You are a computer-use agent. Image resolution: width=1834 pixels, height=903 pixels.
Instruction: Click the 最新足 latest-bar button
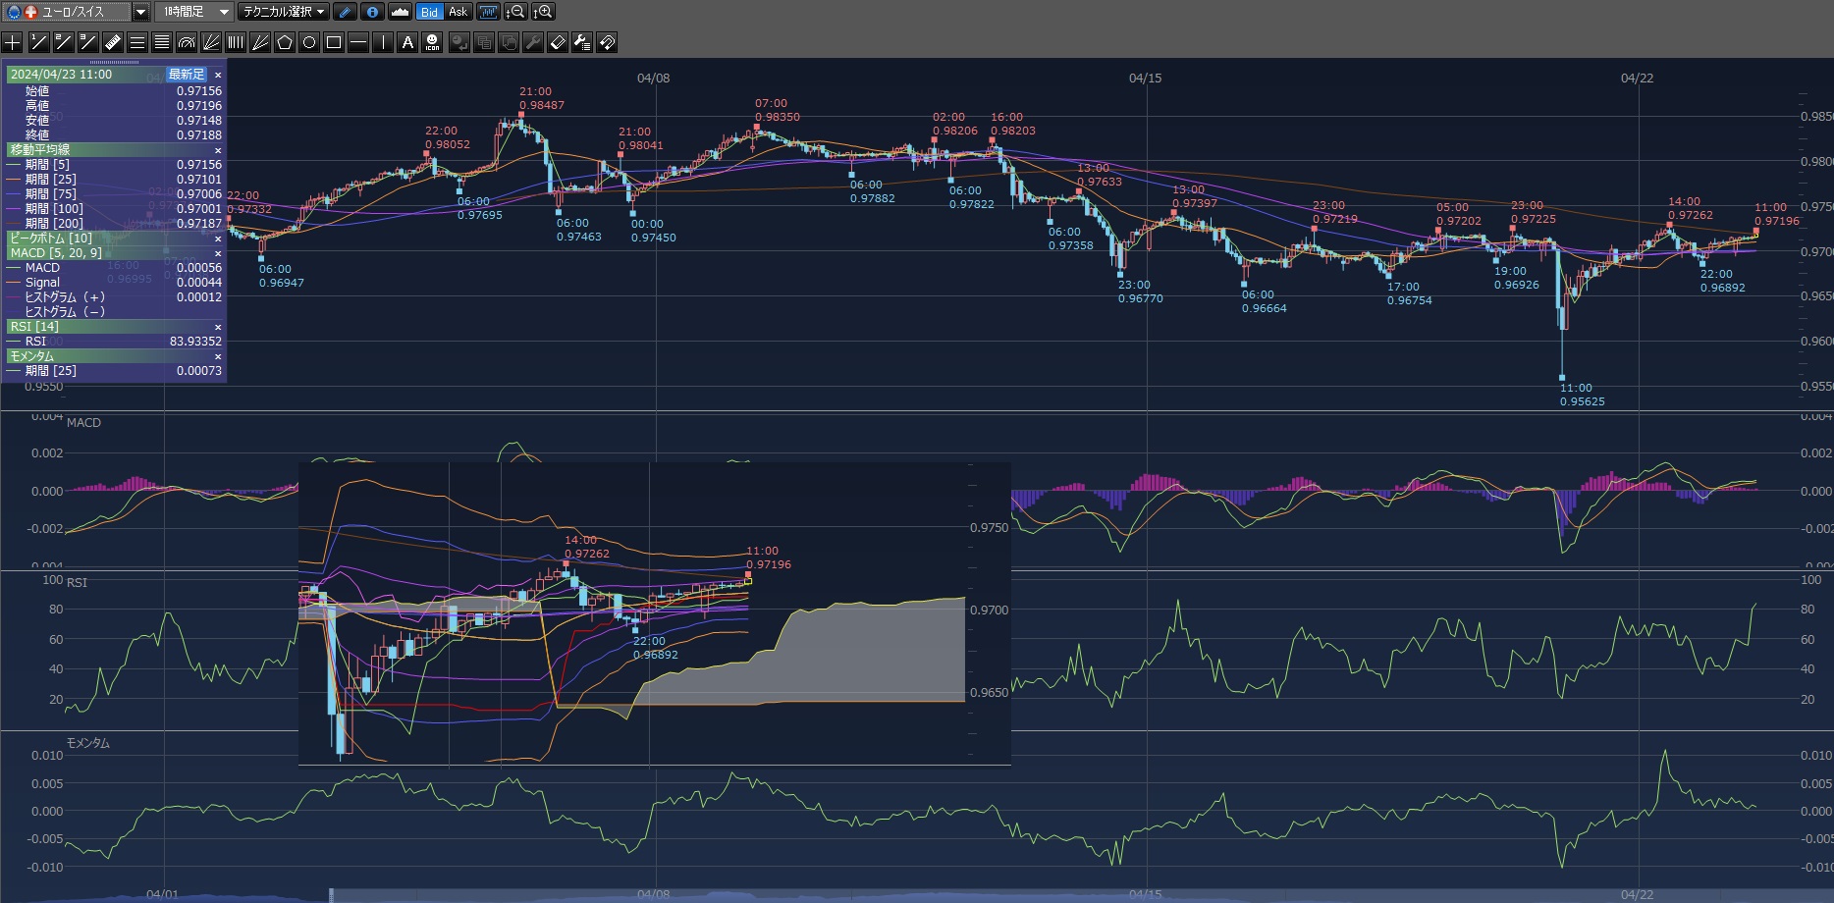pos(186,75)
